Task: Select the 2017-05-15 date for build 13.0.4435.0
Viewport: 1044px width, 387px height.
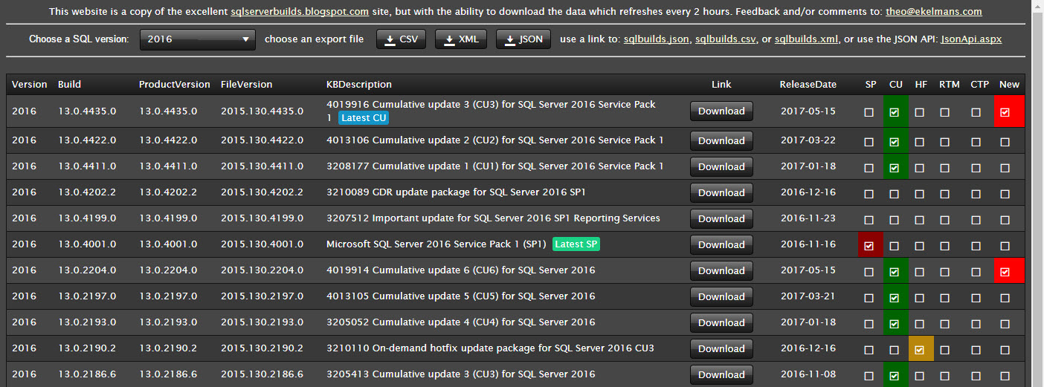Action: click(808, 111)
